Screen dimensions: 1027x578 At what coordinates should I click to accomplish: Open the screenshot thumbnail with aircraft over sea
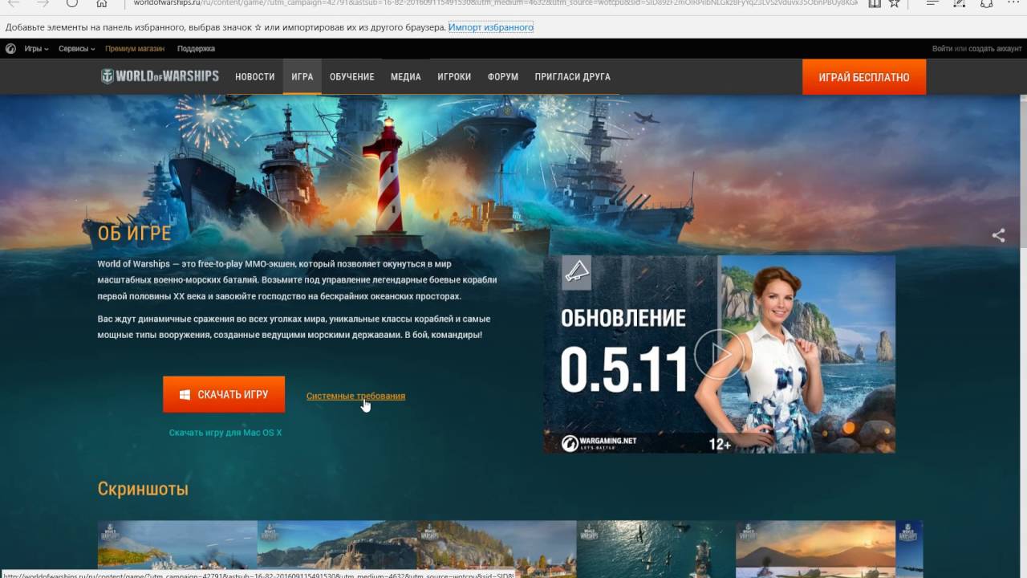pos(656,548)
